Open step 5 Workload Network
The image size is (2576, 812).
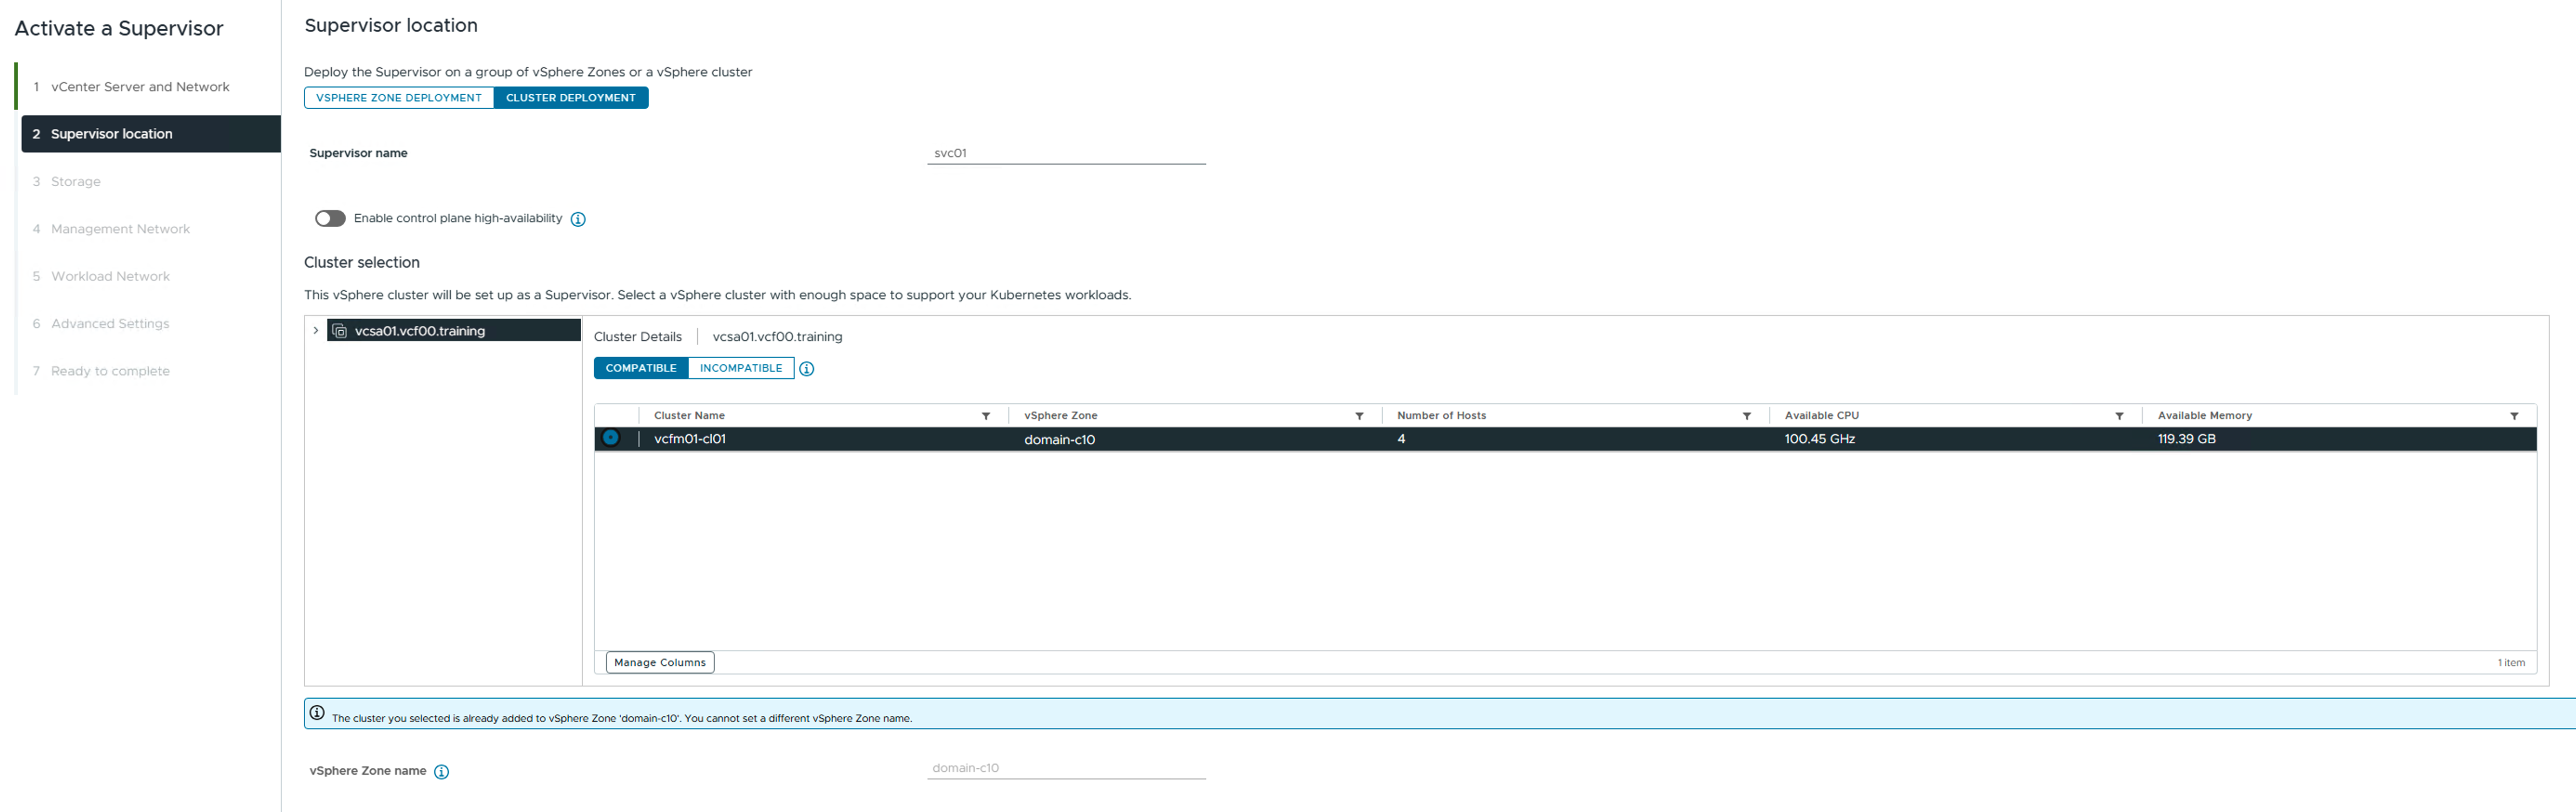110,276
